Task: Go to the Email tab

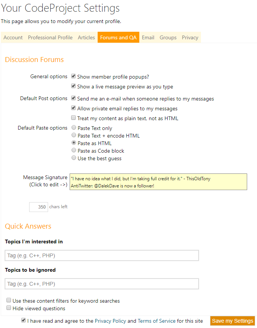Action: (148, 37)
